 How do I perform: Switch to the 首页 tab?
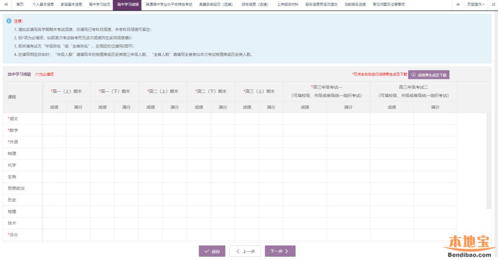click(x=20, y=4)
